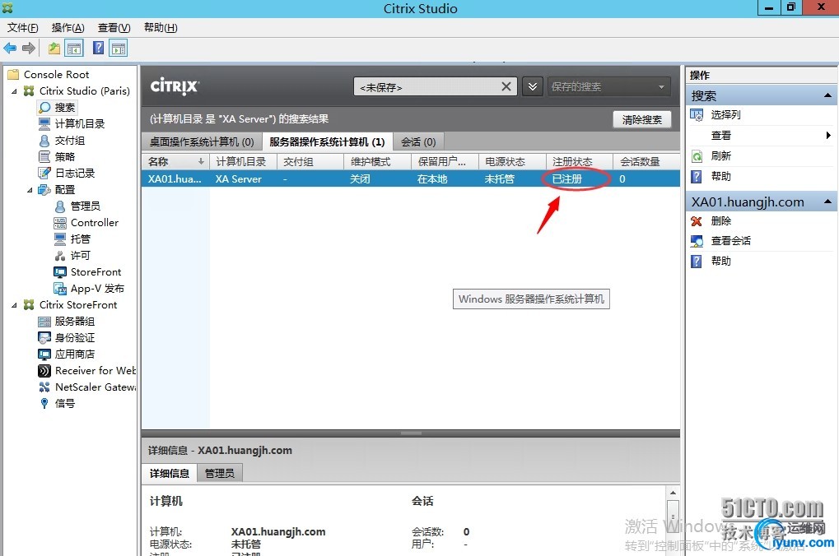Select the 托管 node
Viewport: 839px width, 556px height.
72,239
